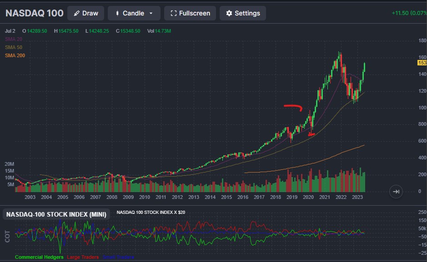Screen dimensions: 427x262
Task: Click the red horizontal line drawing annotation
Action: tap(293, 107)
